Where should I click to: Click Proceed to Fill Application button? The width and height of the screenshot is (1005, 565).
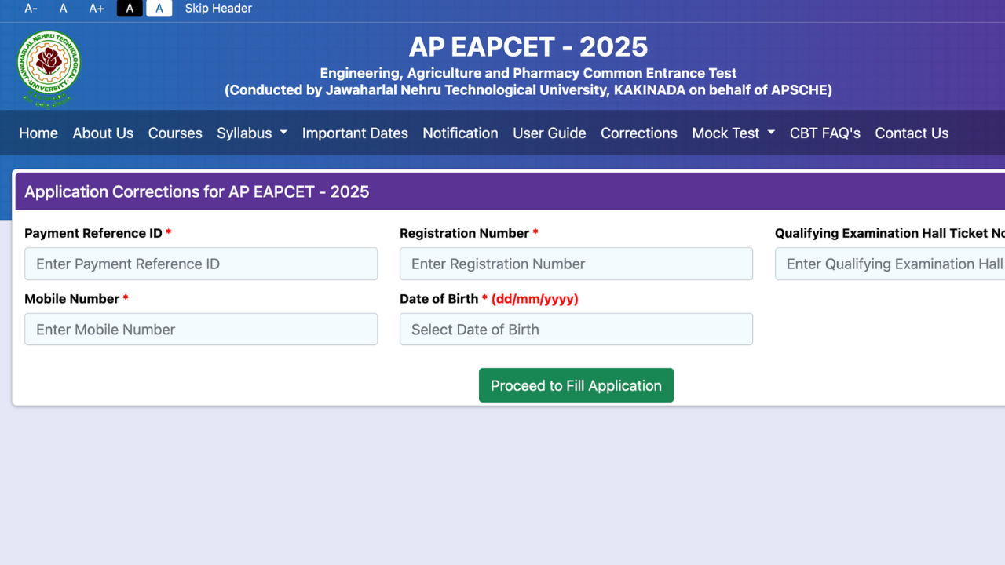tap(576, 385)
